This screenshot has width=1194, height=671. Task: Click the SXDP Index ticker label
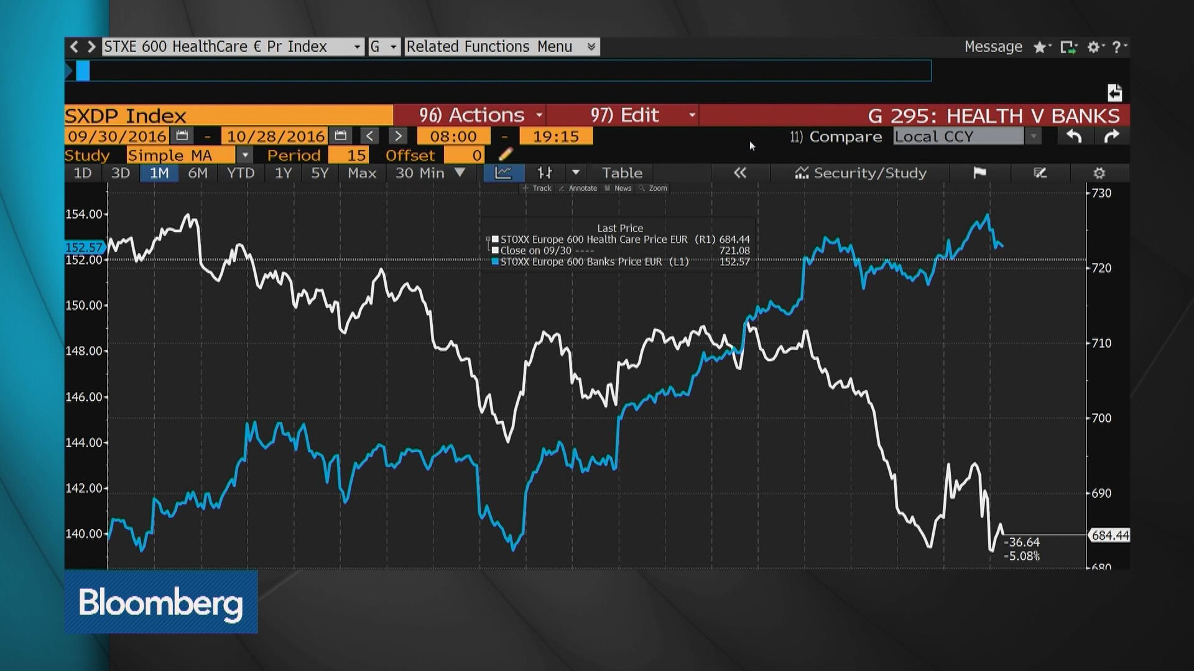[229, 116]
